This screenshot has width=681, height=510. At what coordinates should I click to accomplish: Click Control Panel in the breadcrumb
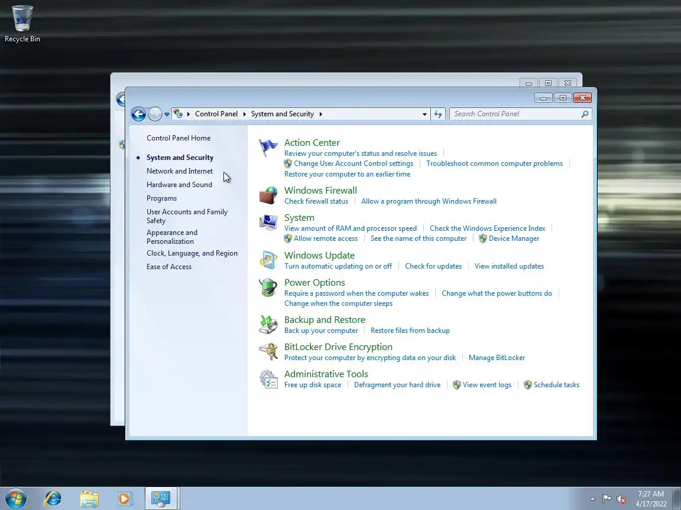[216, 113]
